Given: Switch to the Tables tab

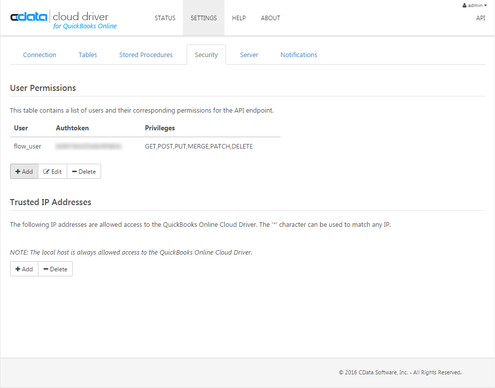Looking at the screenshot, I should click(88, 55).
